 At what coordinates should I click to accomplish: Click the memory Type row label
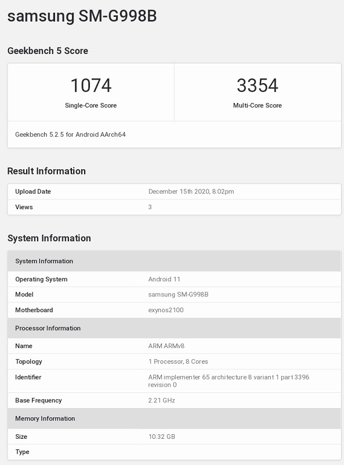coord(22,452)
